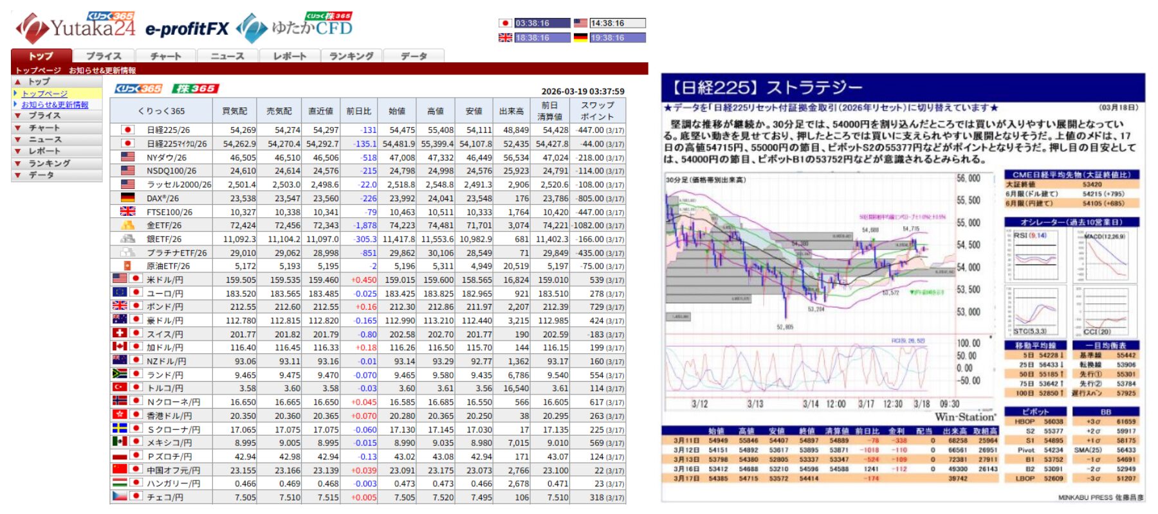The height and width of the screenshot is (514, 1158).
Task: Open the レポート tab
Action: [x=289, y=56]
